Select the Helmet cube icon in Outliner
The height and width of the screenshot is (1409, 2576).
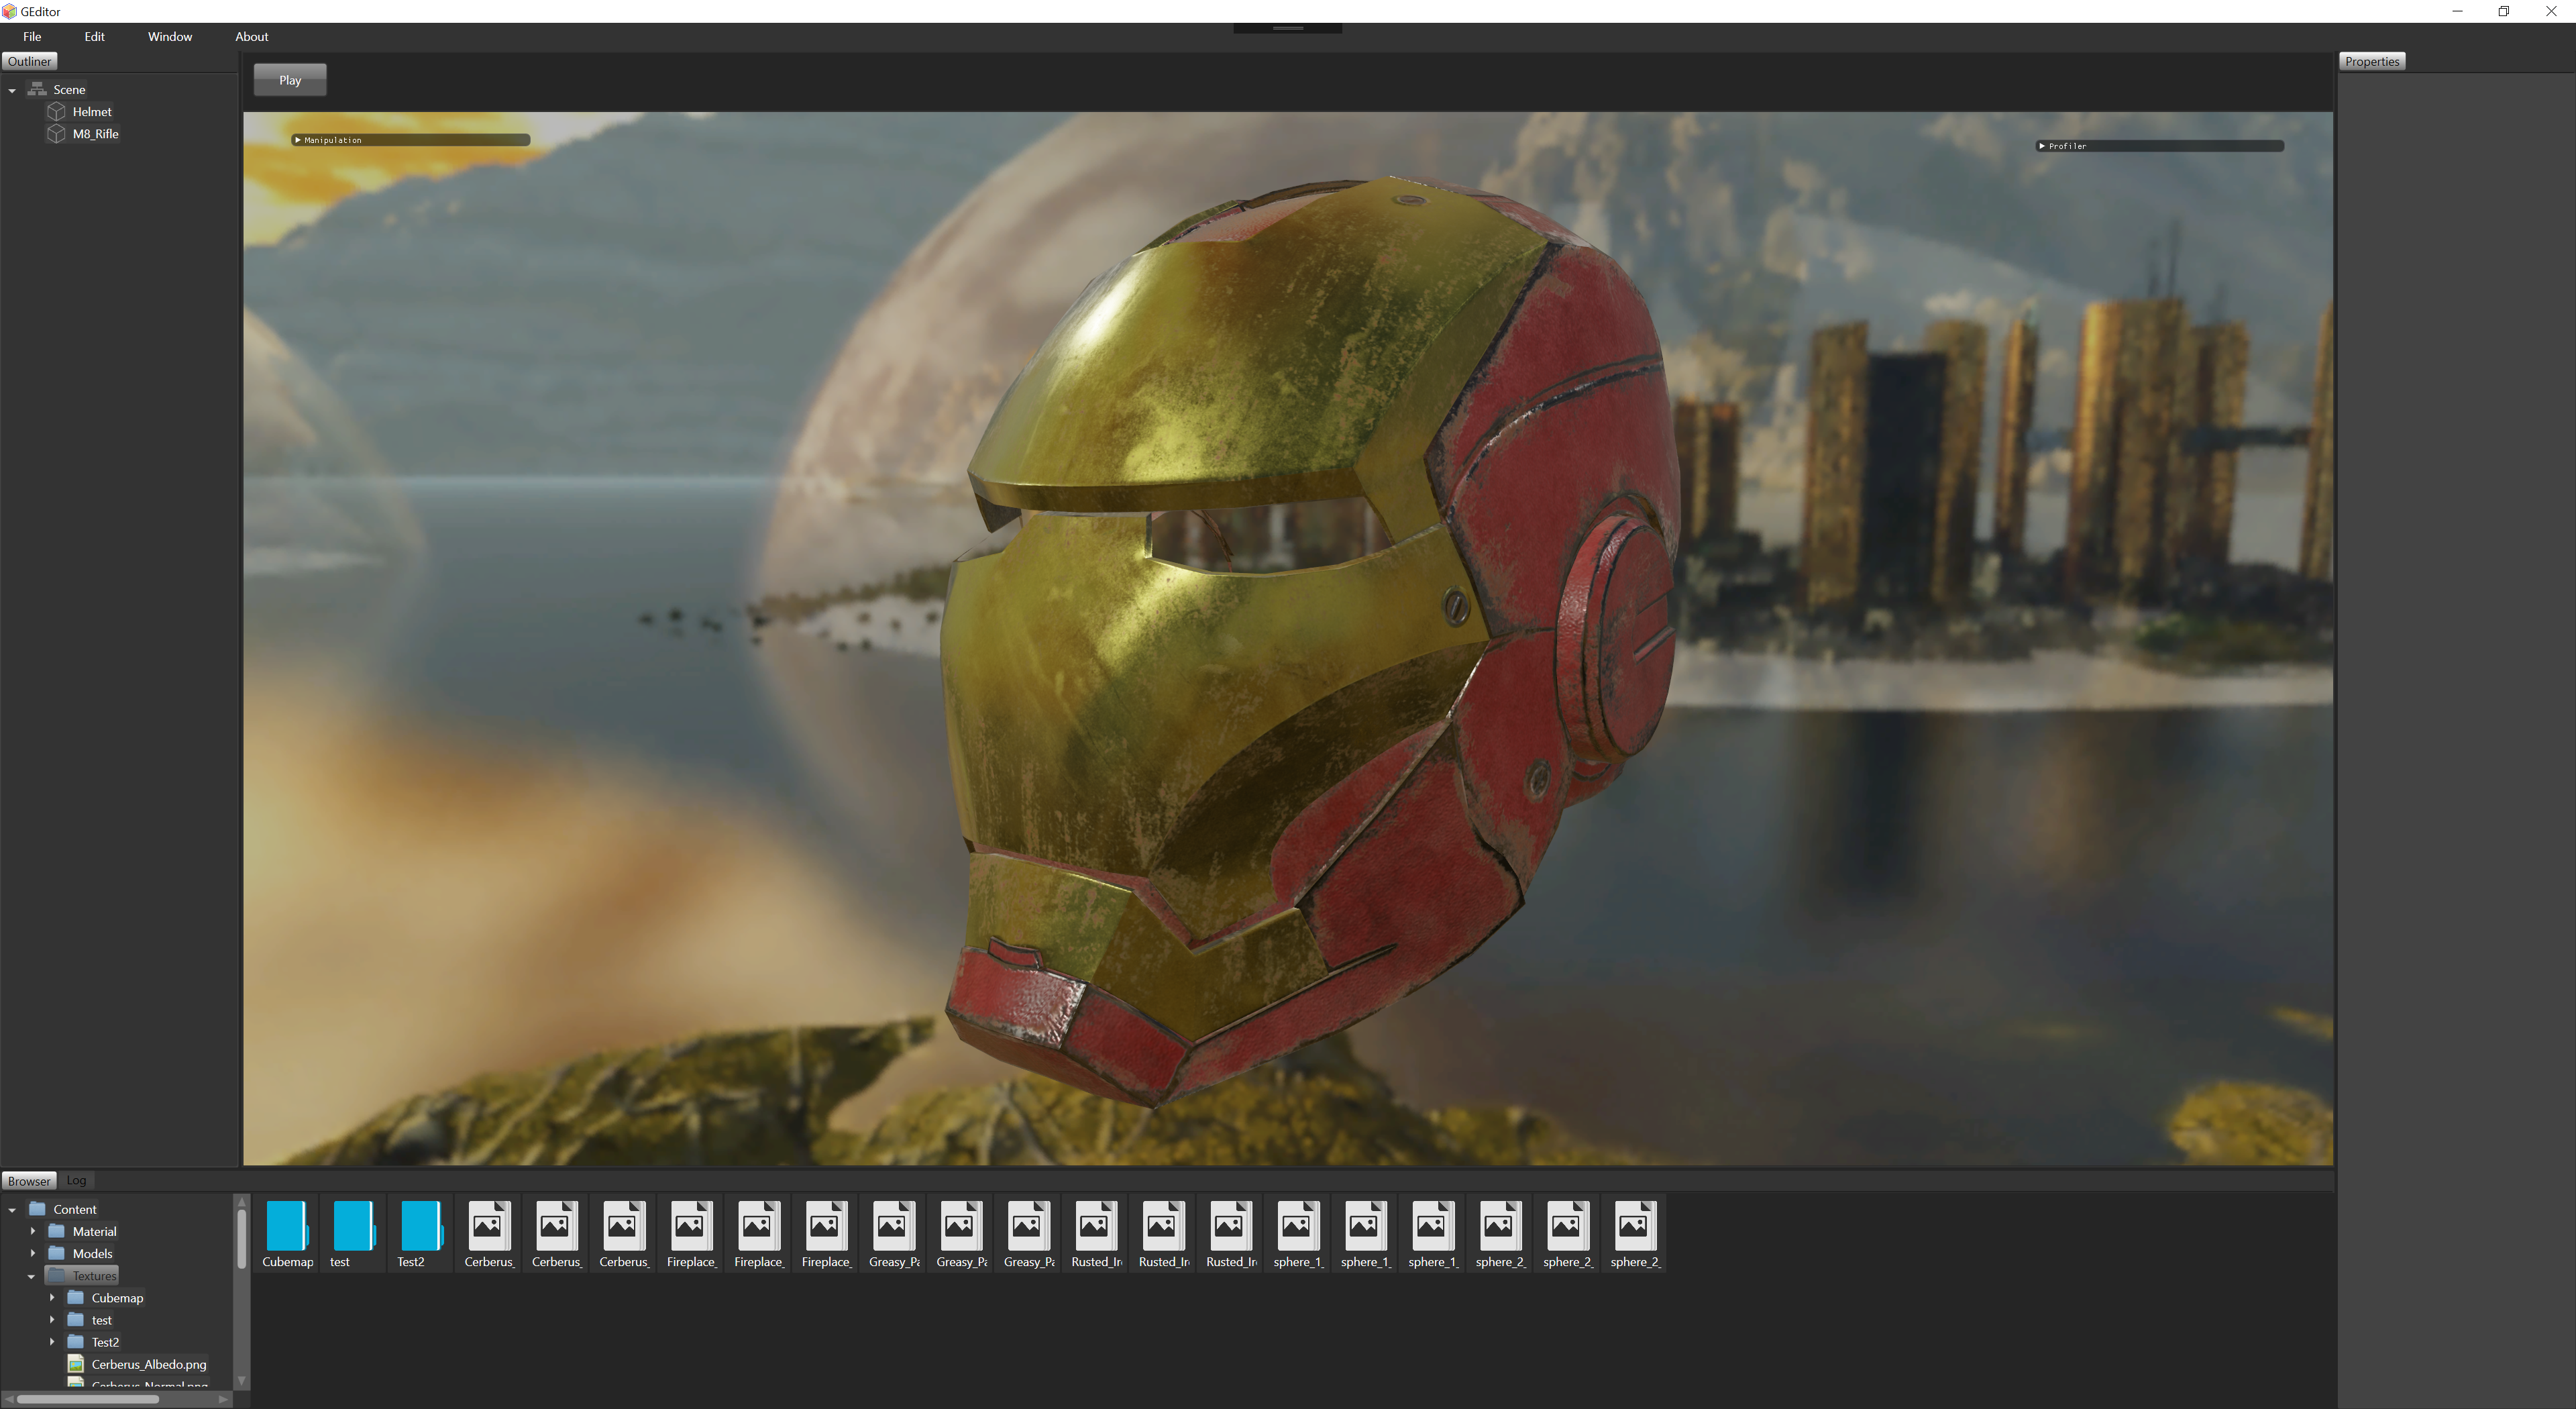(57, 111)
